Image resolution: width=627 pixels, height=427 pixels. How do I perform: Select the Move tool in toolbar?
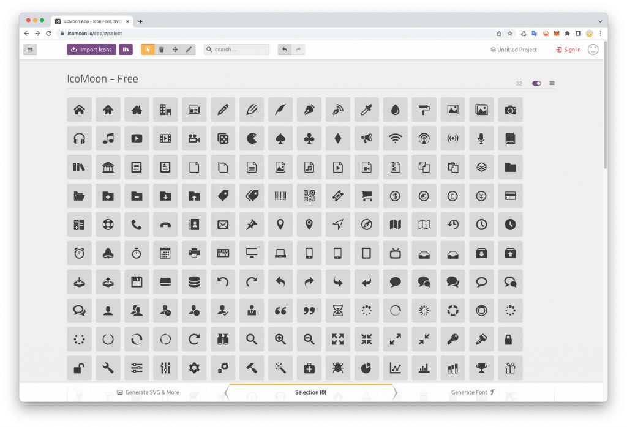point(175,50)
